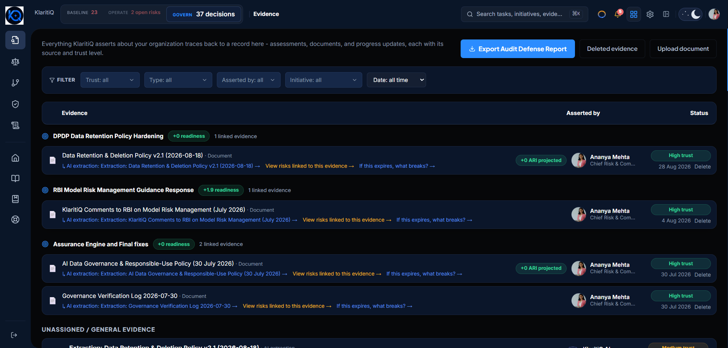Switch to the GOVERN 37 decisions tab
728x348 pixels.
tap(204, 14)
